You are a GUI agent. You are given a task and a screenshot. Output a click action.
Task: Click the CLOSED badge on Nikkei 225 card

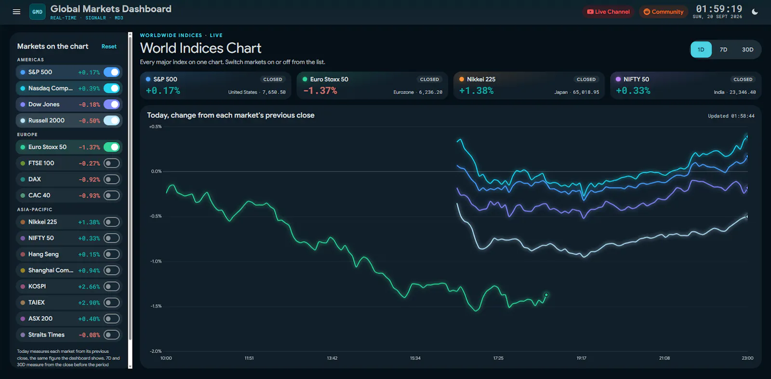586,79
